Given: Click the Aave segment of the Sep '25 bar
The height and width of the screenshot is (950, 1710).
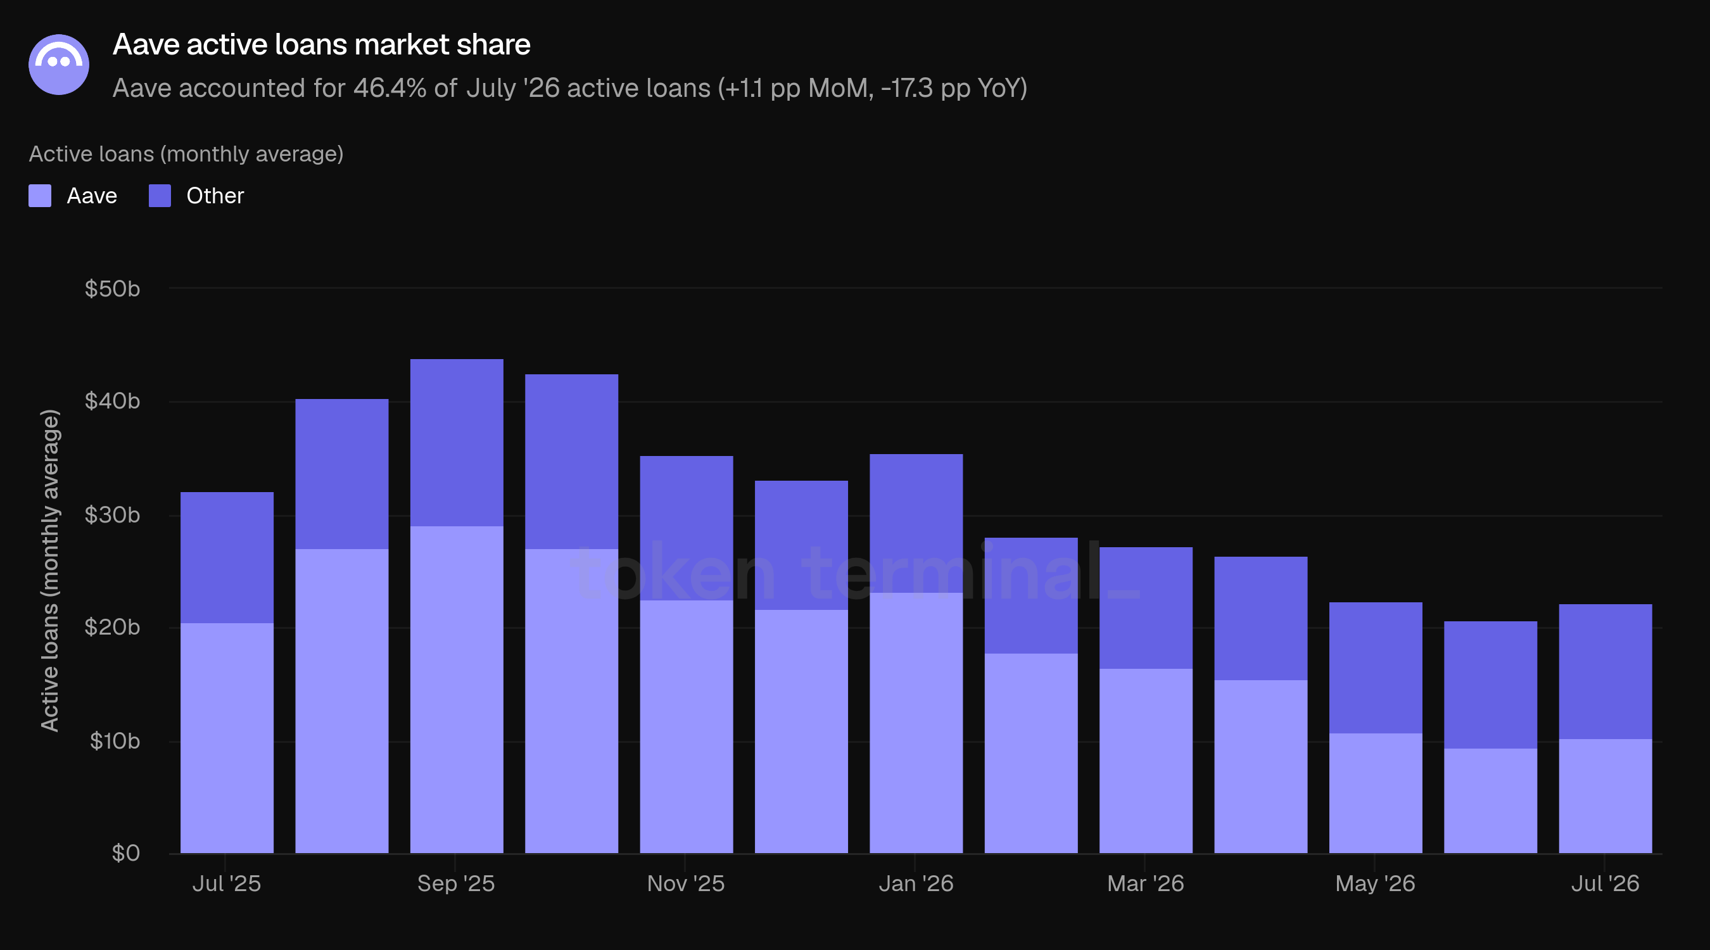Looking at the screenshot, I should pos(457,690).
